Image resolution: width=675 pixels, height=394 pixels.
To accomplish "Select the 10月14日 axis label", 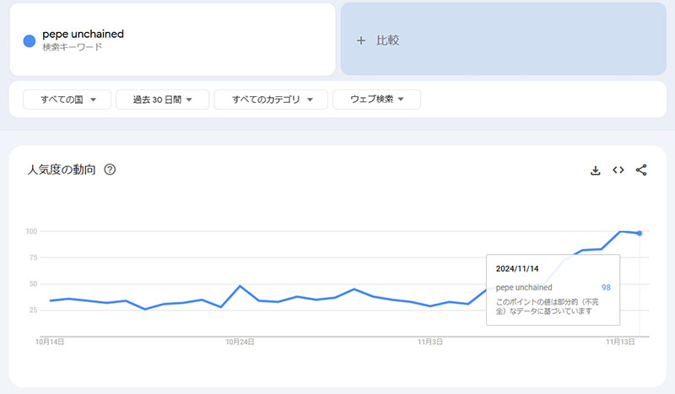I will point(50,342).
